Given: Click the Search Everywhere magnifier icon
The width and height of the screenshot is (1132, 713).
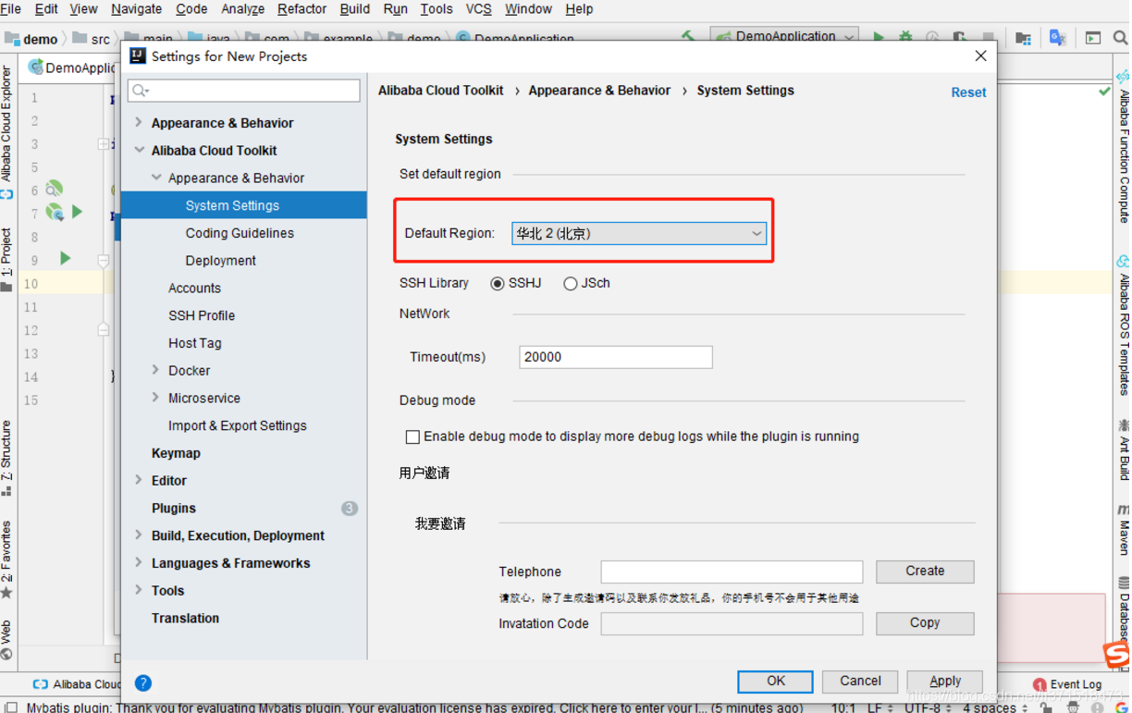Looking at the screenshot, I should click(1120, 38).
